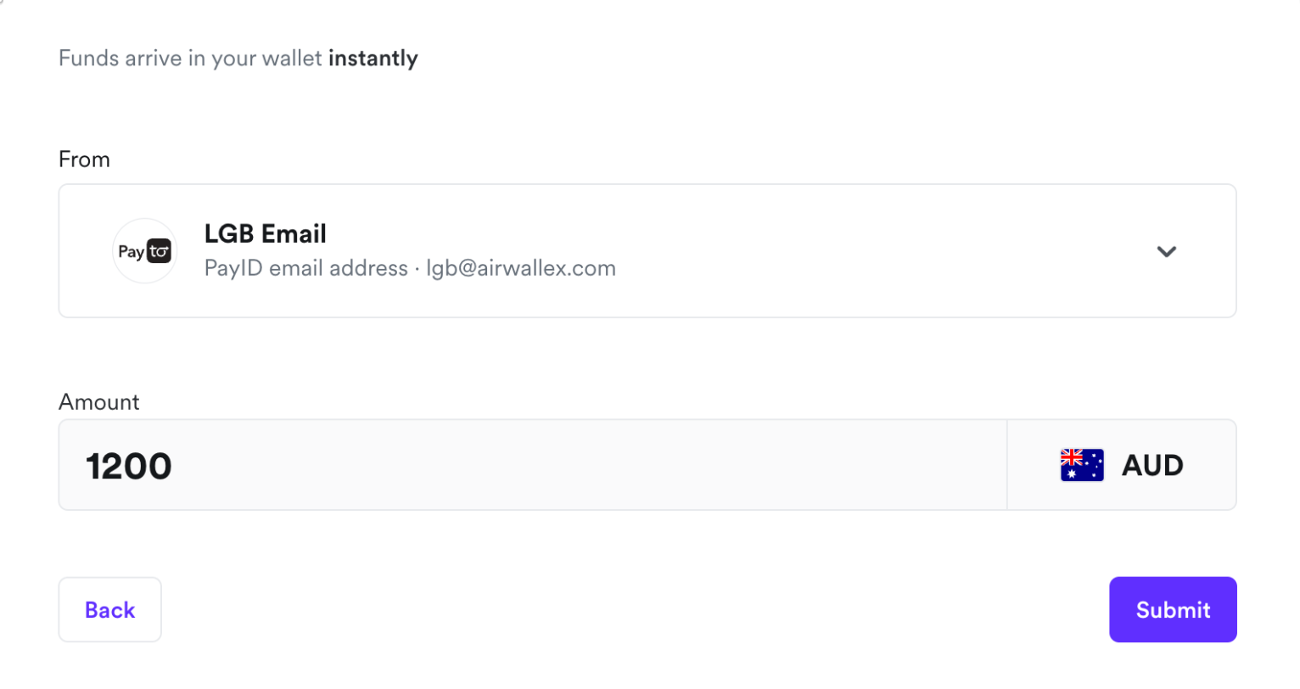Click the bold 'instantly' text

(x=373, y=59)
